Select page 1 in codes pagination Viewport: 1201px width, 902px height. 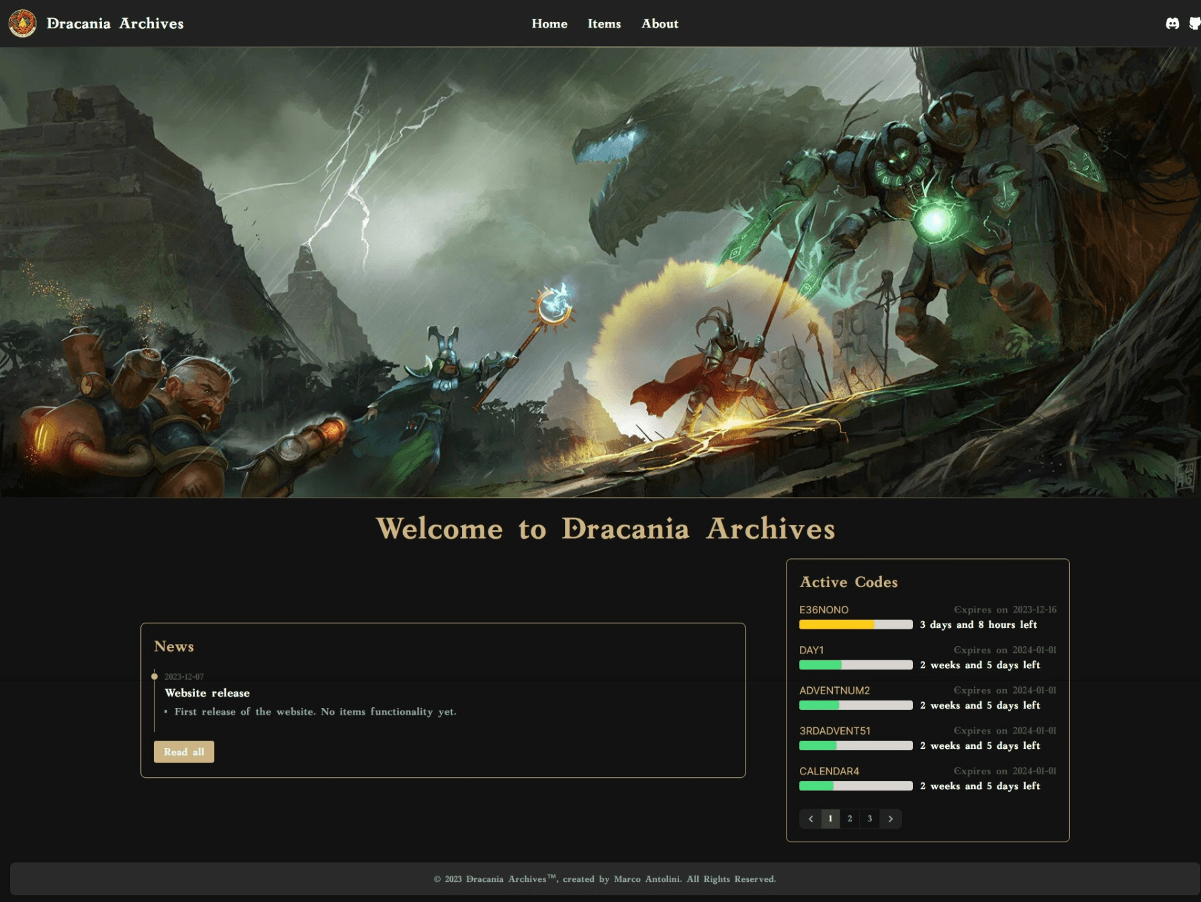pyautogui.click(x=830, y=819)
